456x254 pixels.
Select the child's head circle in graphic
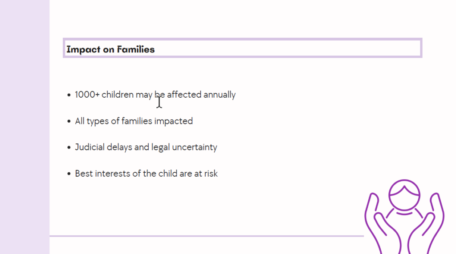click(x=404, y=195)
